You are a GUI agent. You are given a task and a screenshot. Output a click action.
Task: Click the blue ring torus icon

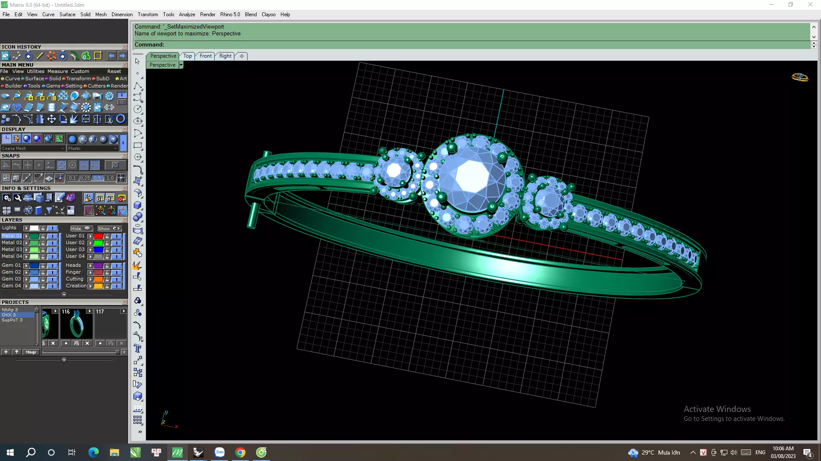pos(121,119)
